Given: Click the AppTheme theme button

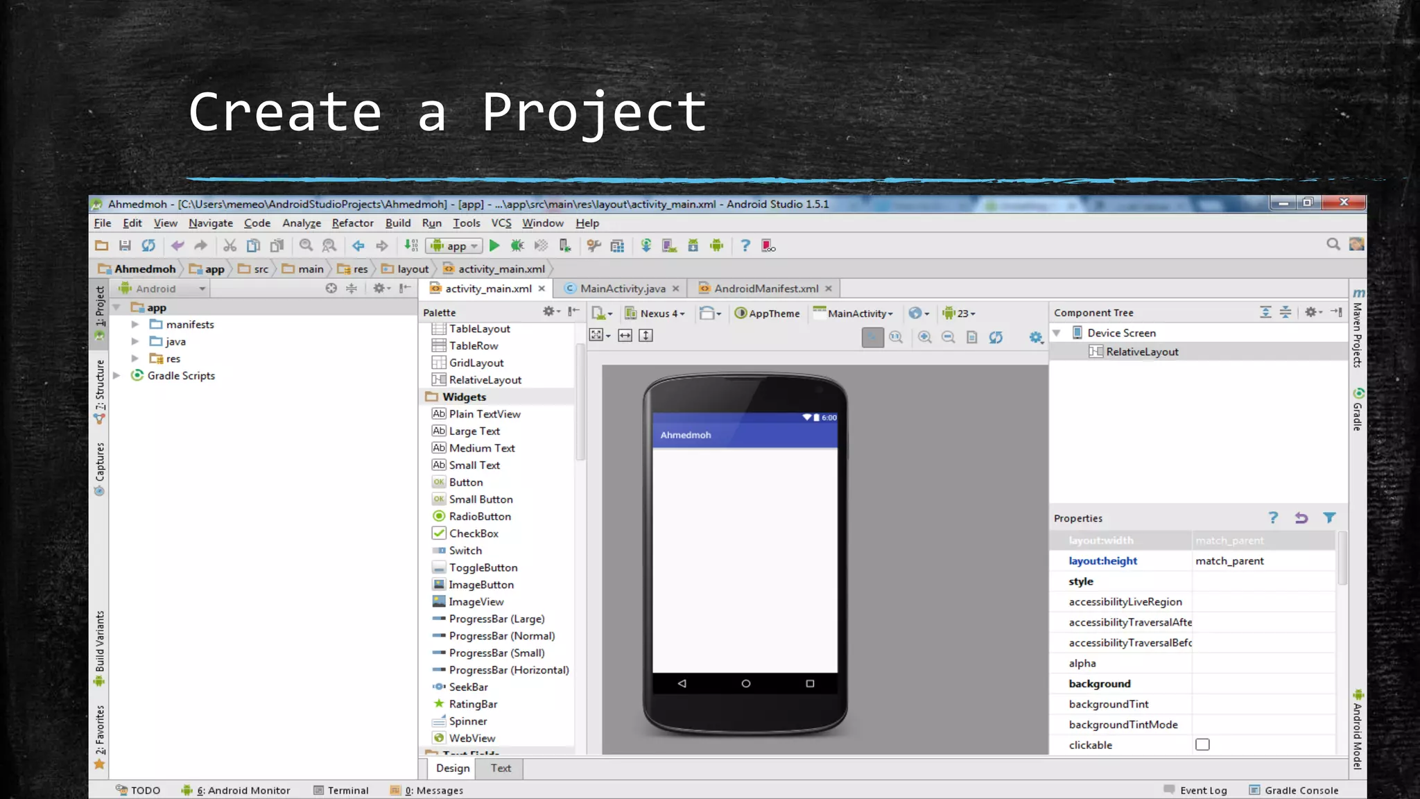Looking at the screenshot, I should pos(767,313).
